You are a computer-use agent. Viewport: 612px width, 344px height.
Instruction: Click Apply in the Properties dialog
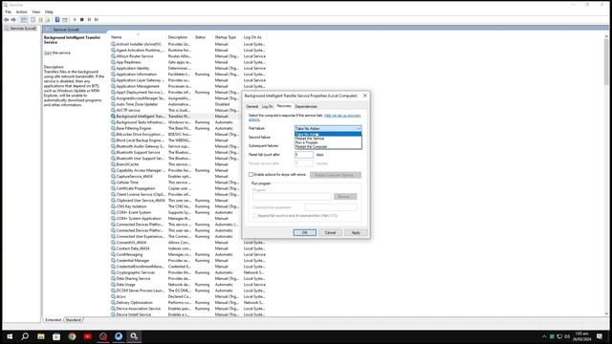pos(356,232)
